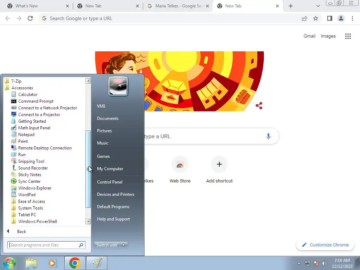360x270 pixels.
Task: Click the share page icon in the address bar
Action: click(304, 18)
